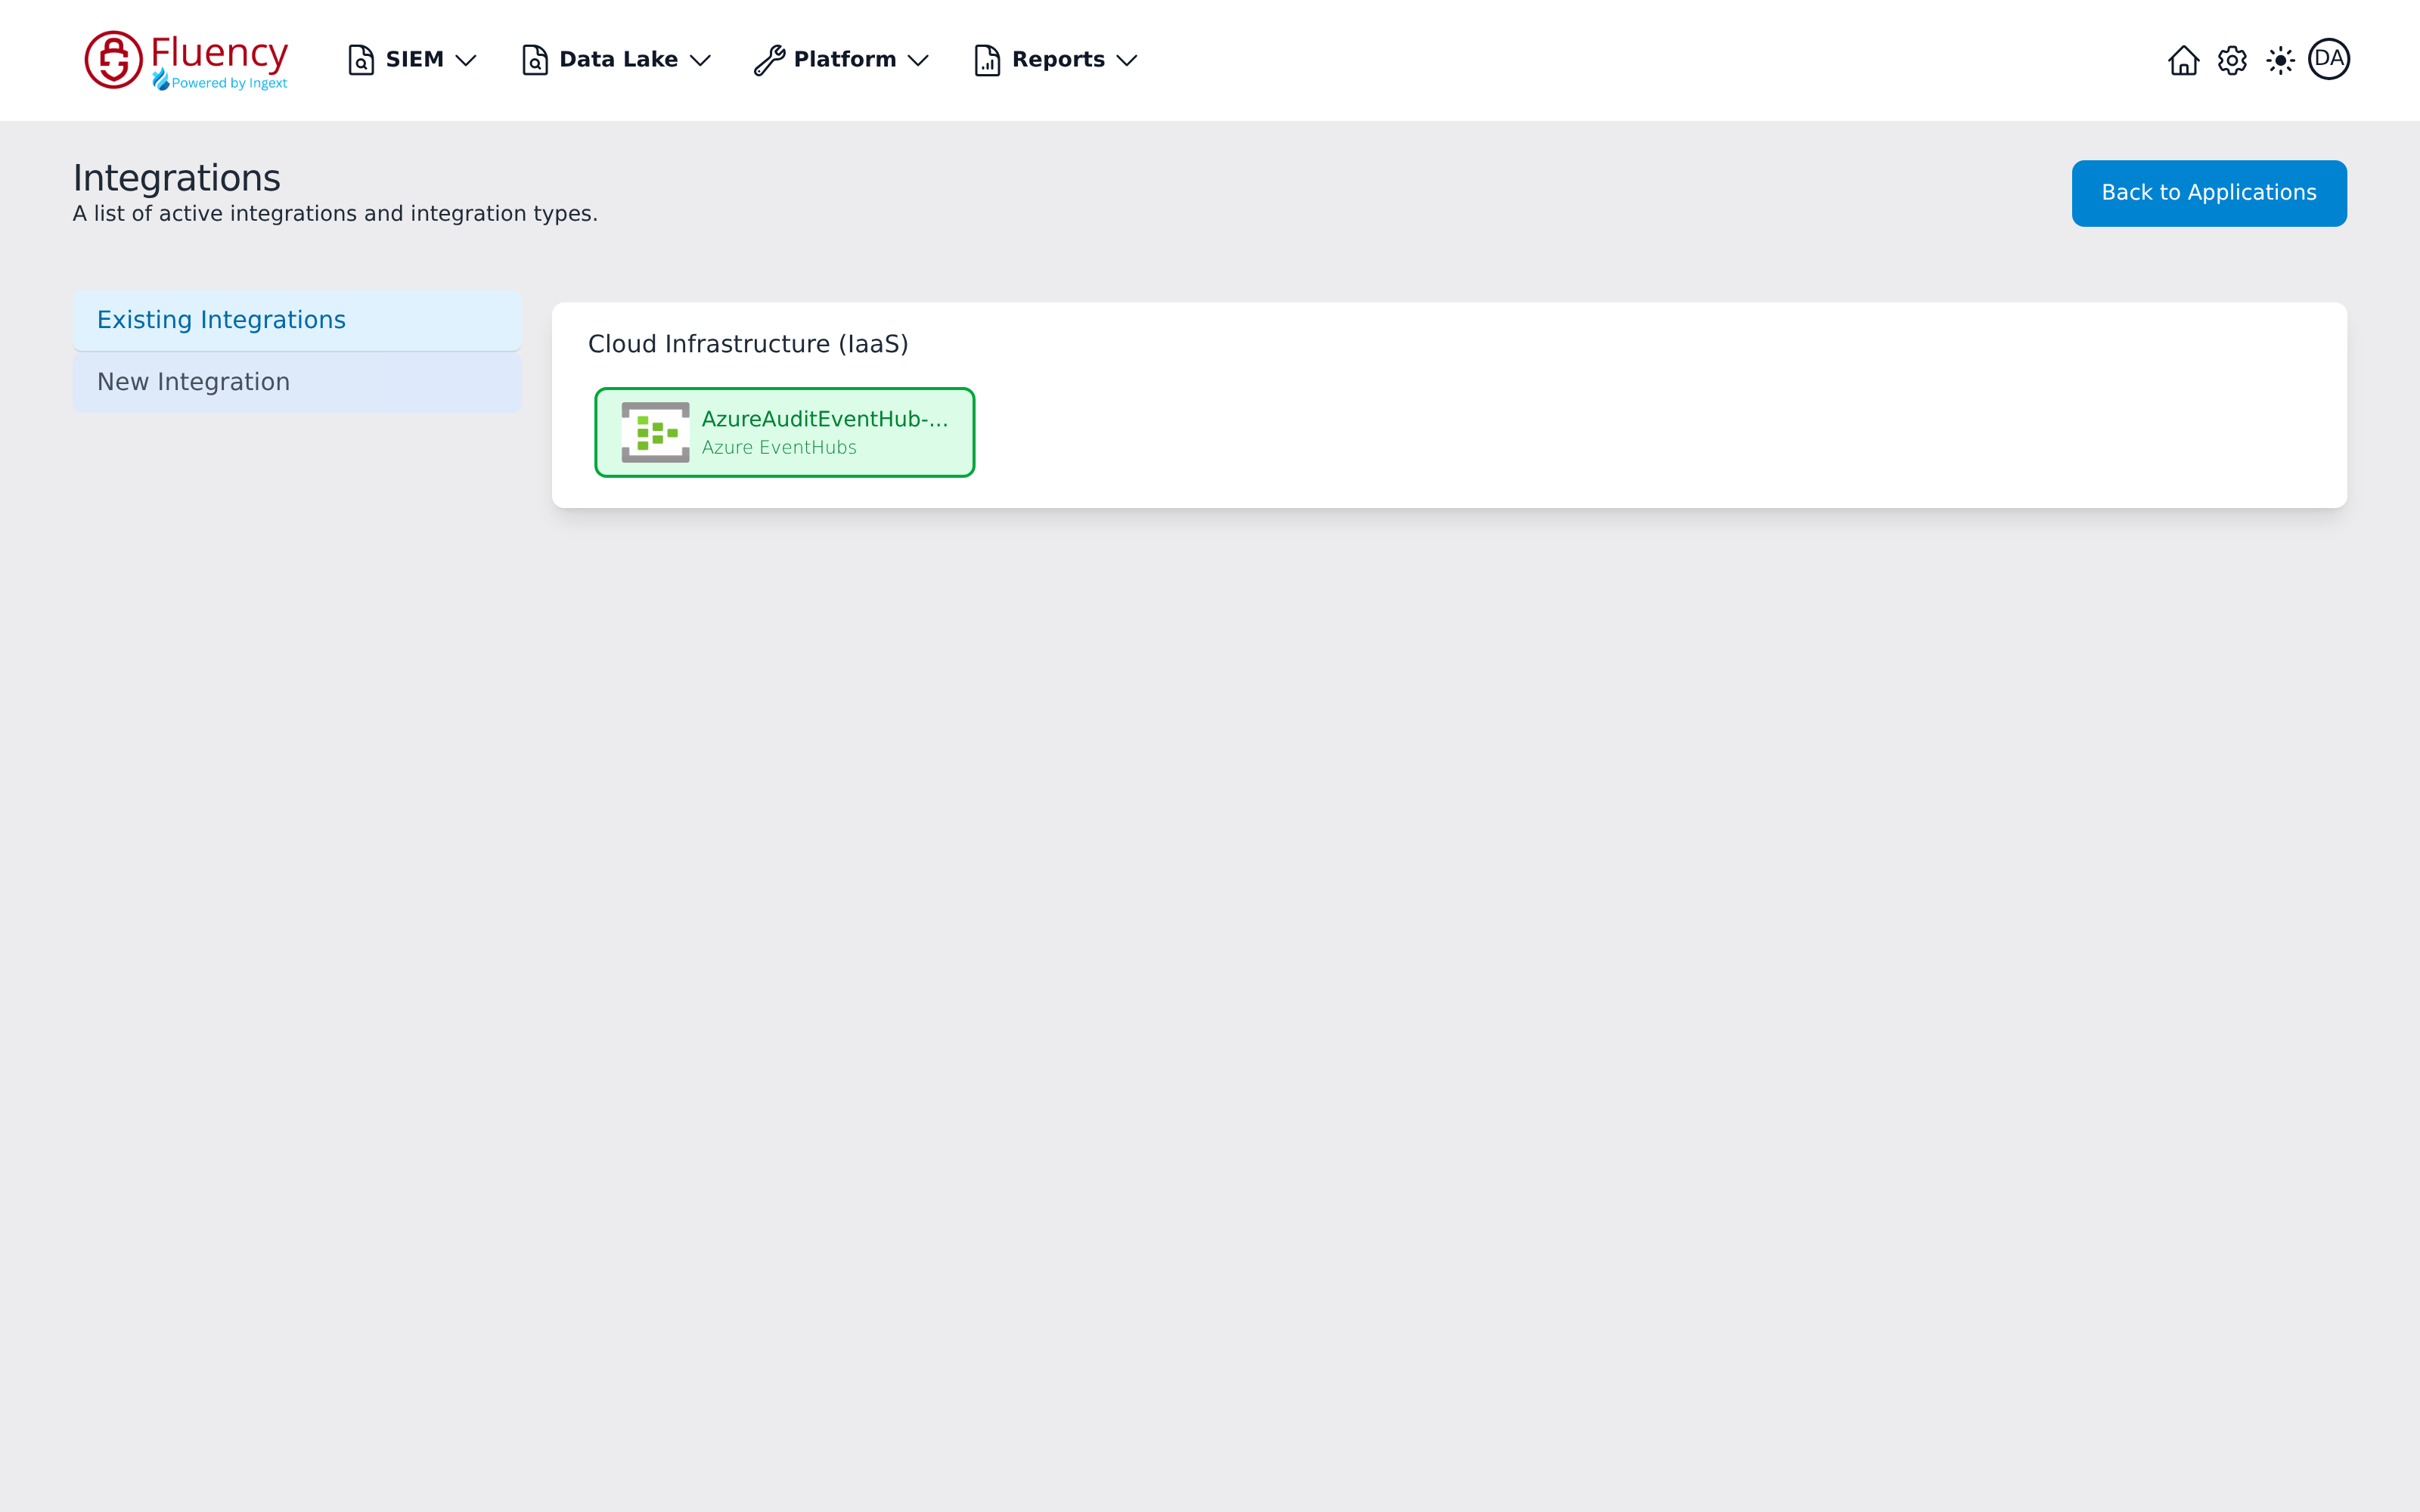The width and height of the screenshot is (2420, 1512).
Task: Expand the Reports dropdown chevron
Action: point(1127,60)
